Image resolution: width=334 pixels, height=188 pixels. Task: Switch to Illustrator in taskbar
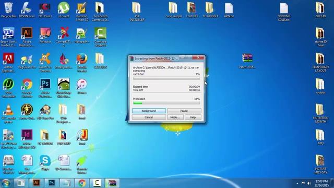click(x=36, y=183)
